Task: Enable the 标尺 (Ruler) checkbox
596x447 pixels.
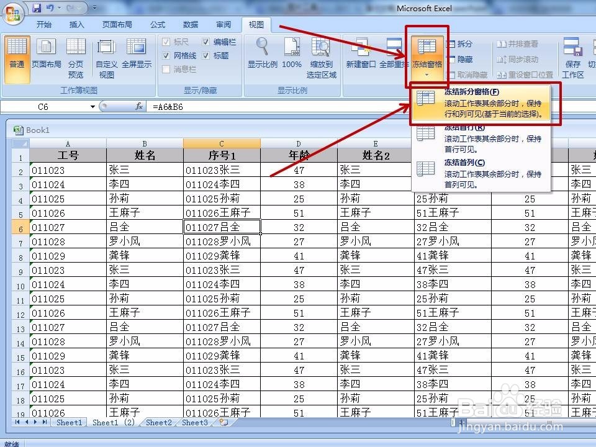Action: 166,42
